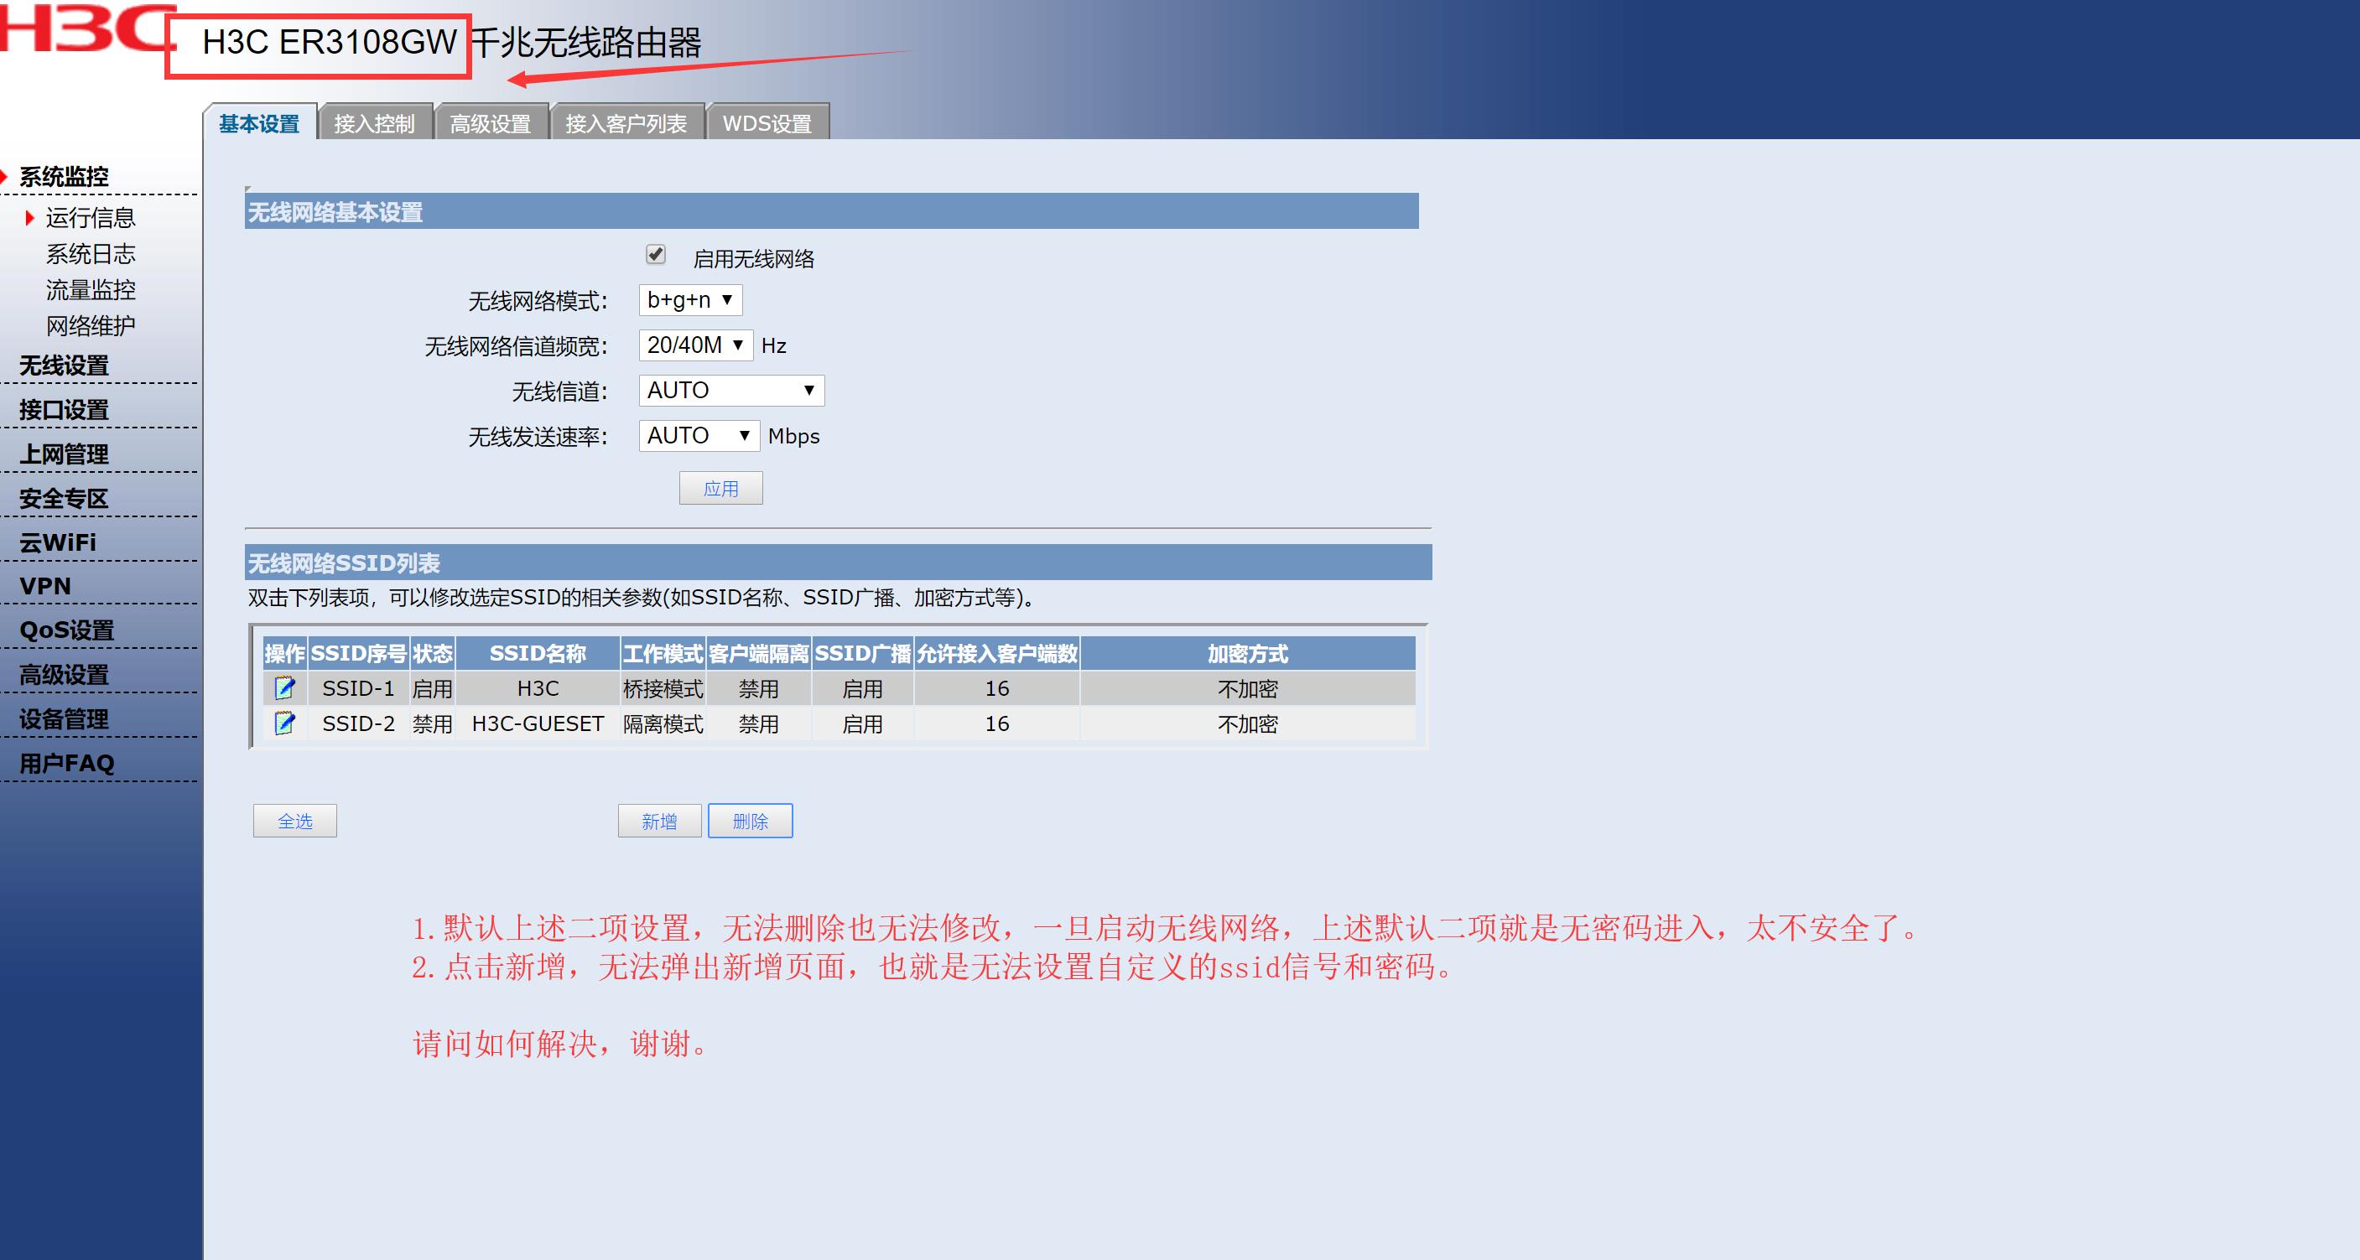
Task: Open the wireless transmit rate dropdown
Action: [x=699, y=436]
